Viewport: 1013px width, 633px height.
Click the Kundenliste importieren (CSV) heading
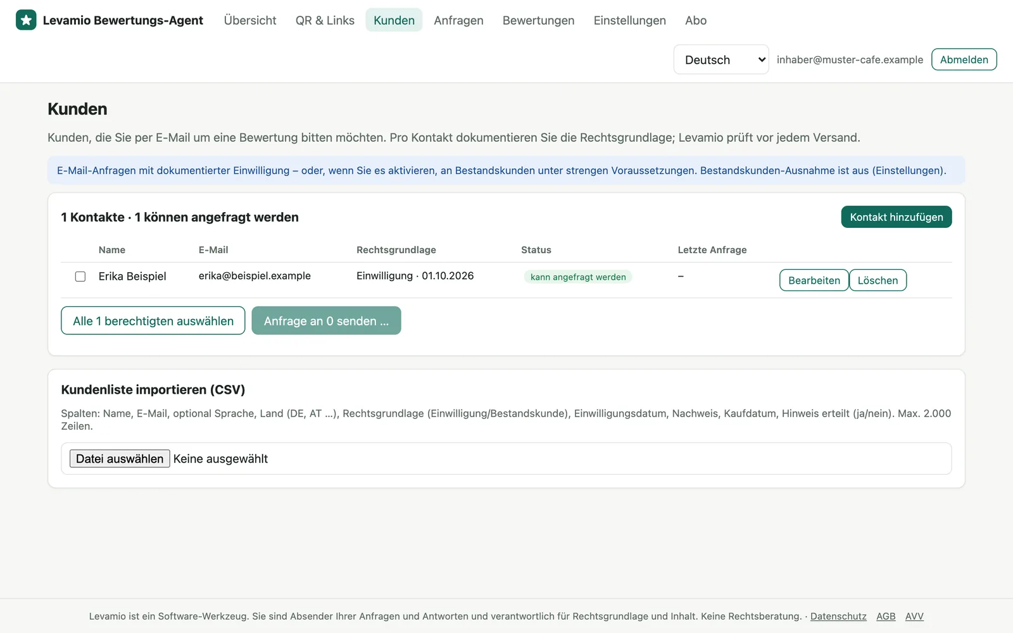(153, 389)
